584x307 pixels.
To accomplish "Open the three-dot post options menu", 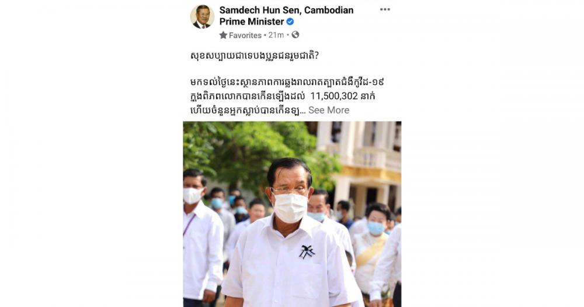I will tap(385, 9).
